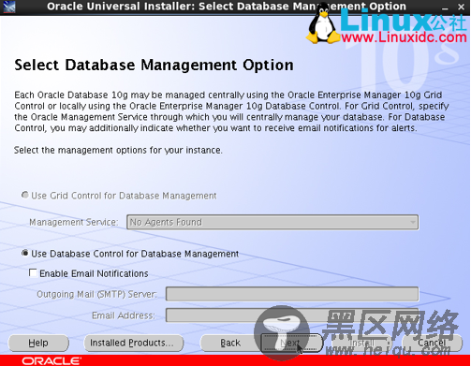
Task: Cancel the Oracle installation
Action: pos(432,343)
